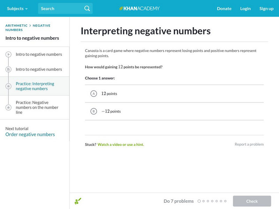Screen dimensions: 279x209
Task: Open the Donate page
Action: (x=224, y=8)
